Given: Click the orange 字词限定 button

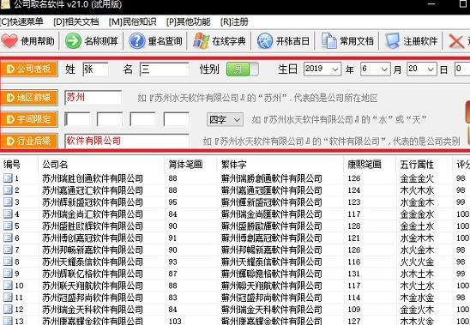Looking at the screenshot, I should coord(29,119).
